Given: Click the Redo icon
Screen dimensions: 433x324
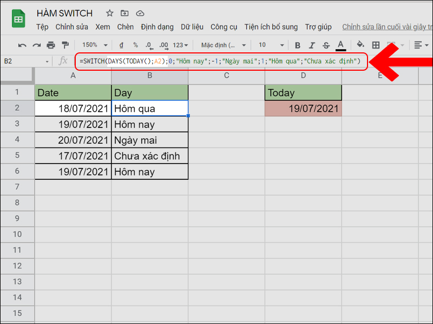Looking at the screenshot, I should (x=36, y=45).
